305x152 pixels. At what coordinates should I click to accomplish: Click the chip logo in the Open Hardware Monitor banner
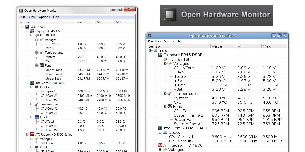pos(170,15)
